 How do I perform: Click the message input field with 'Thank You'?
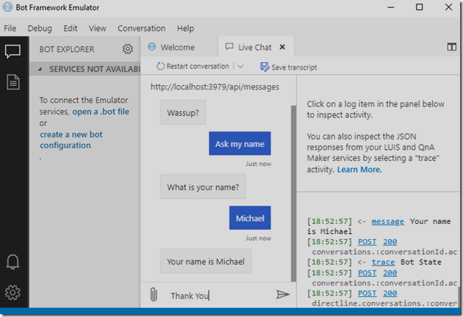pyautogui.click(x=220, y=296)
